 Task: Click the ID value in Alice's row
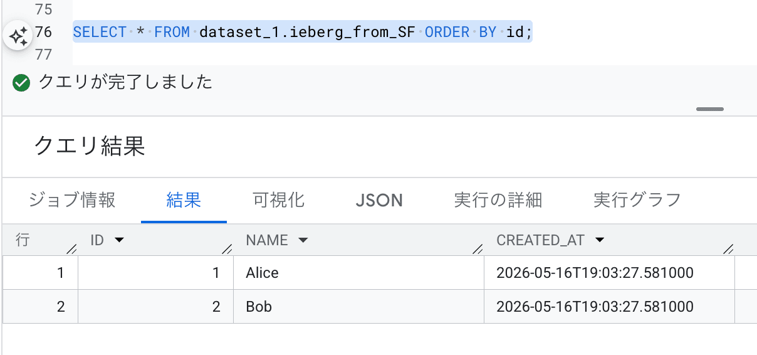pos(216,273)
